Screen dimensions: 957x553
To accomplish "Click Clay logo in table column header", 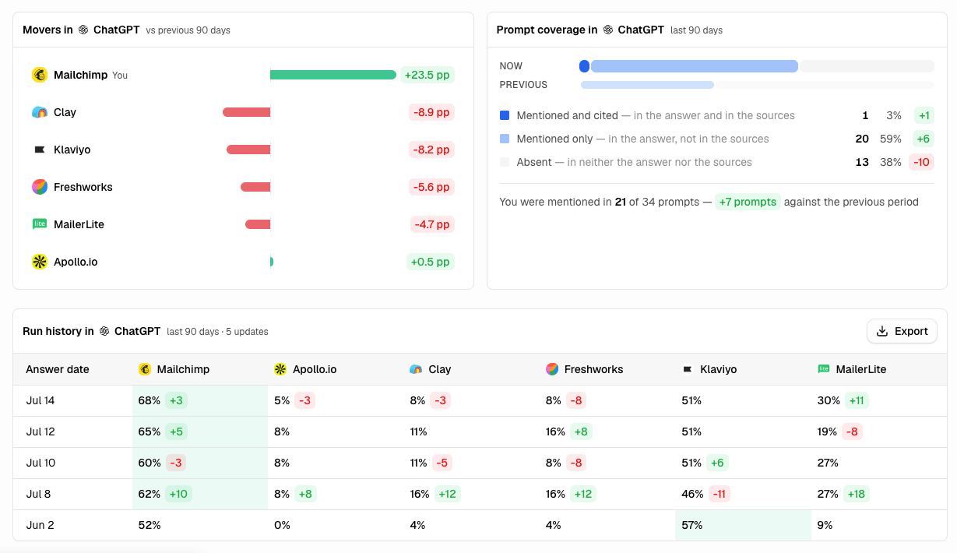I will [416, 369].
